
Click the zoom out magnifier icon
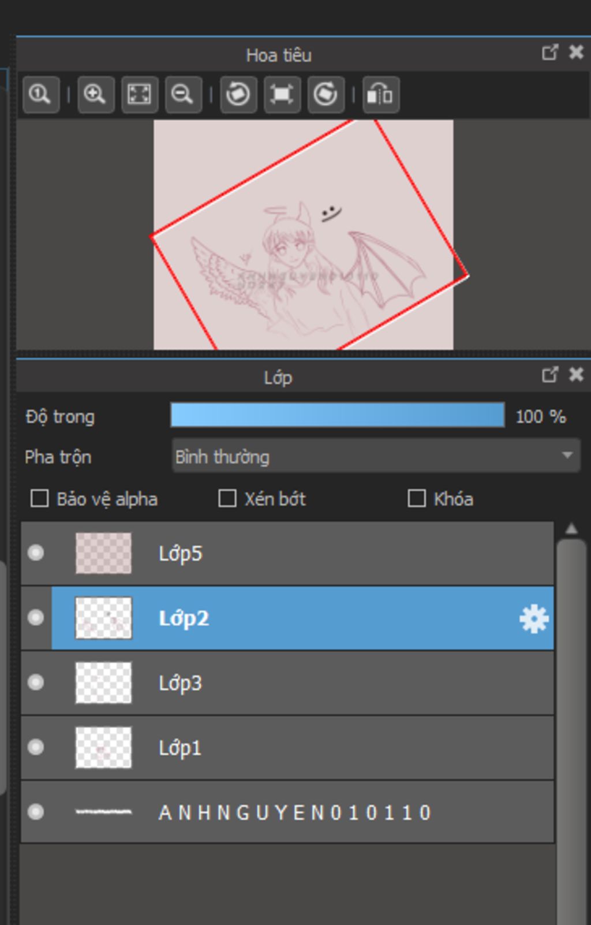183,94
